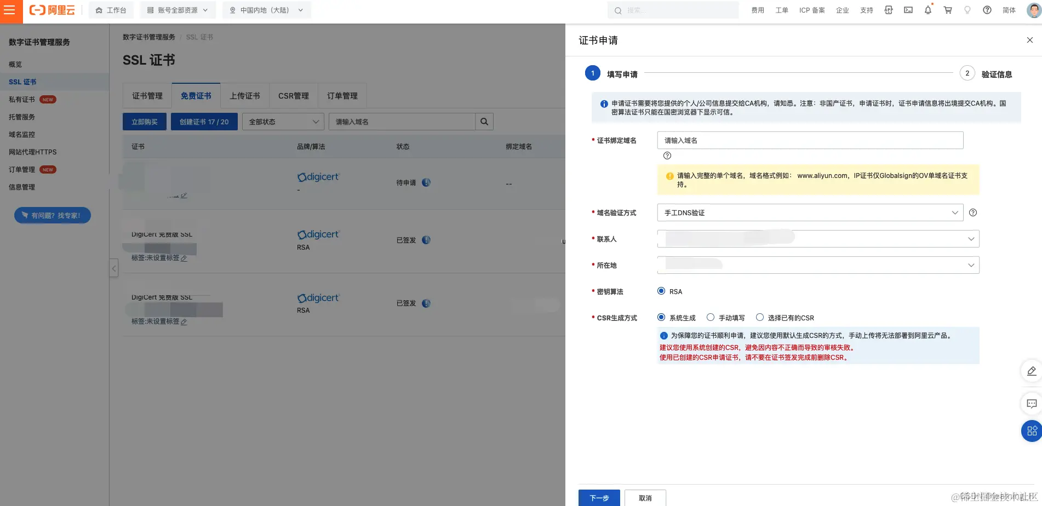1042x506 pixels.
Task: Expand the 全部状态 status filter dropdown
Action: click(283, 122)
